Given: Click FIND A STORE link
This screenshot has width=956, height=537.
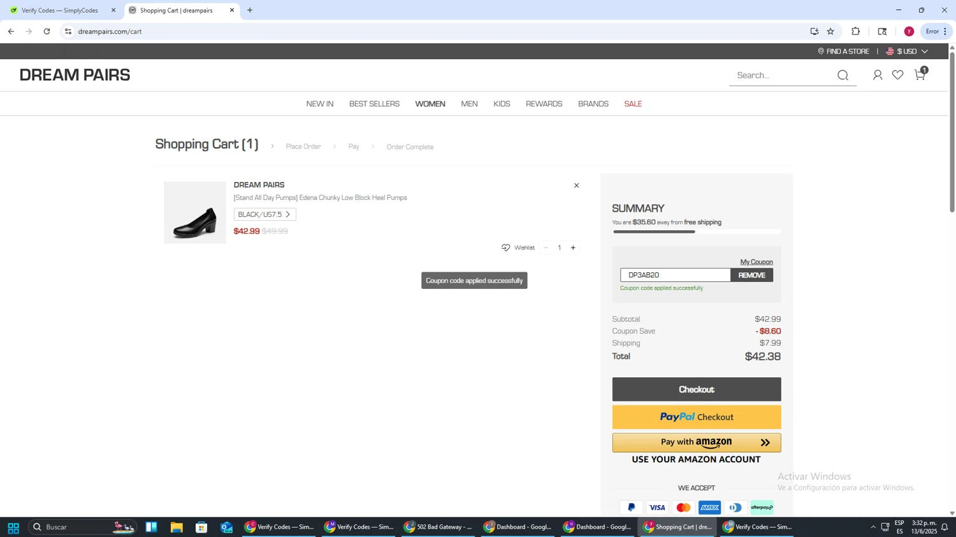Looking at the screenshot, I should coord(843,52).
